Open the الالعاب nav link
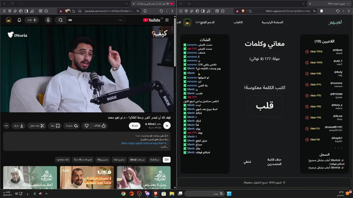The height and width of the screenshot is (198, 353). point(238,22)
